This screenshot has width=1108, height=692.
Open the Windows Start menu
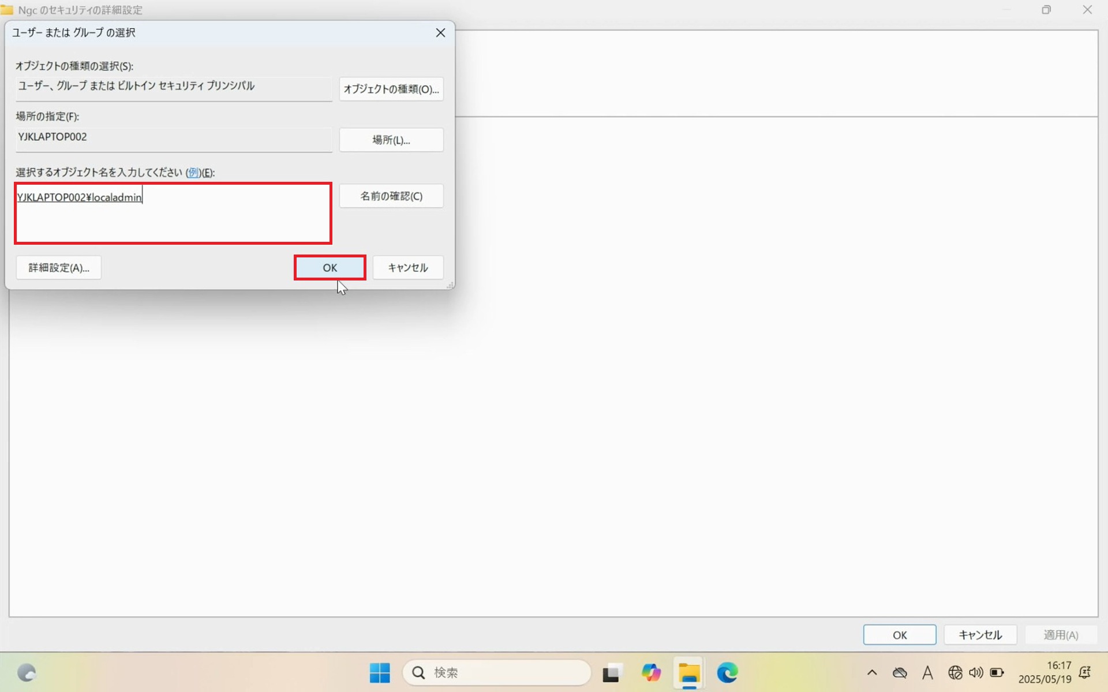(x=380, y=672)
